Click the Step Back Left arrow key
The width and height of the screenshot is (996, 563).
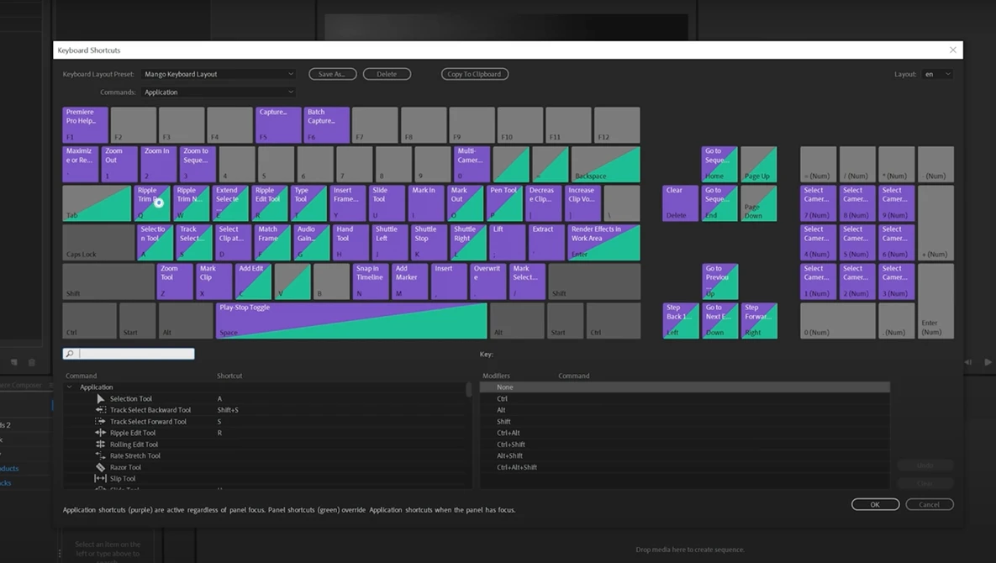(680, 320)
